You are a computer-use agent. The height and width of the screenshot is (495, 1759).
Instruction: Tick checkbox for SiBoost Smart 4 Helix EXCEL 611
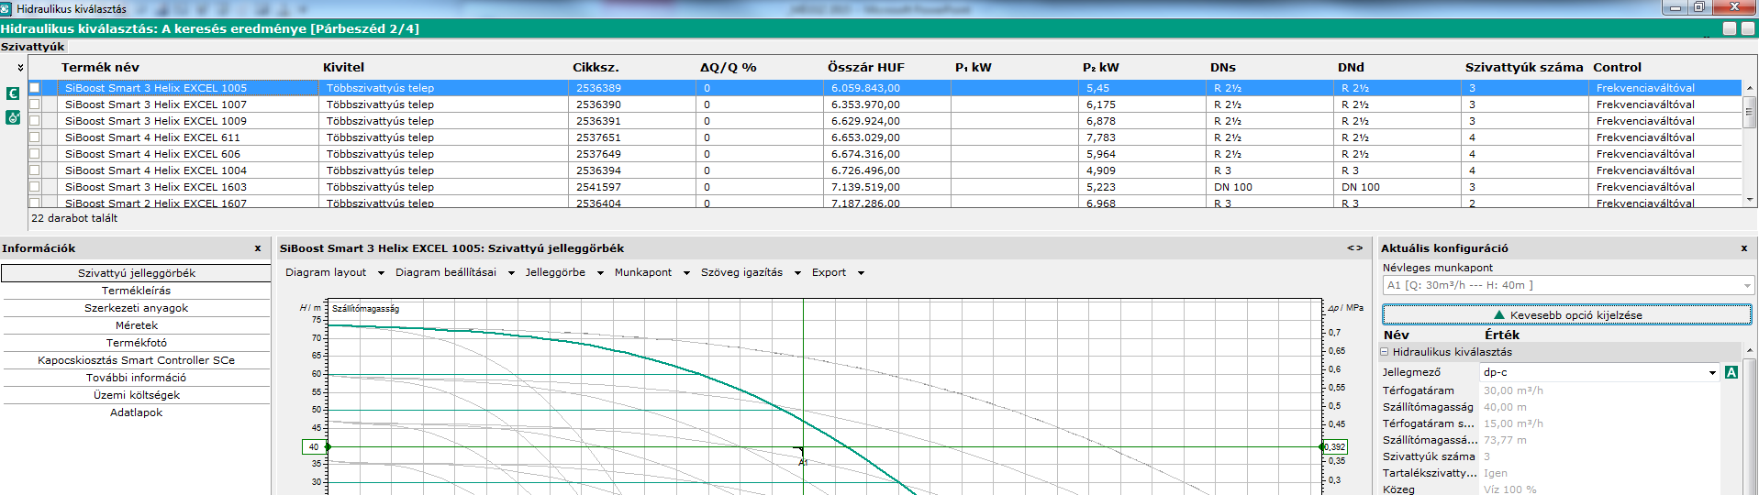35,137
